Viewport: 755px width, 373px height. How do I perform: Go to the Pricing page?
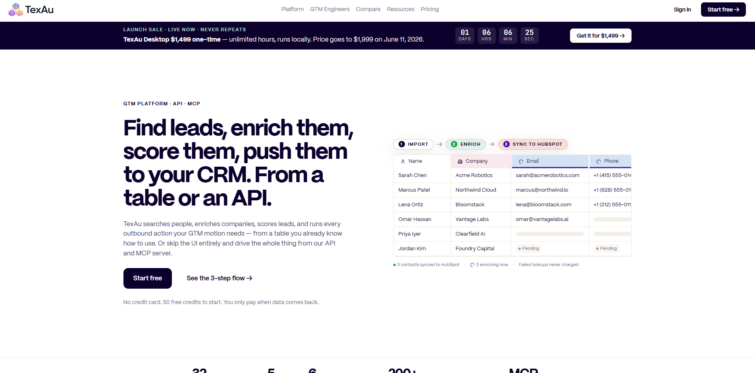[x=430, y=9]
